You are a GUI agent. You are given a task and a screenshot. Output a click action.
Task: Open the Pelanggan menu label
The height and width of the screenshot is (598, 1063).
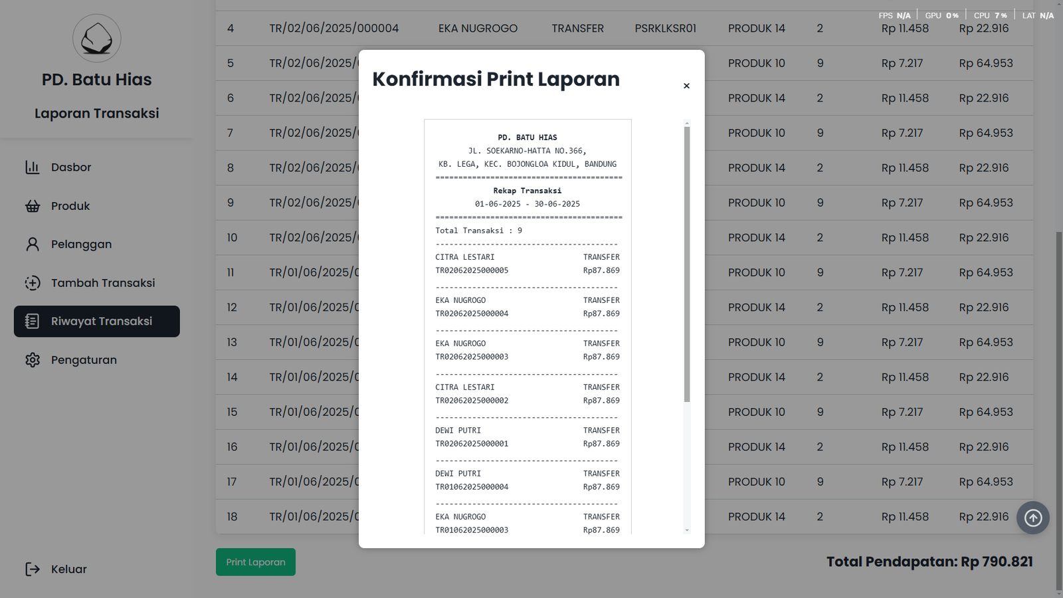pos(81,245)
